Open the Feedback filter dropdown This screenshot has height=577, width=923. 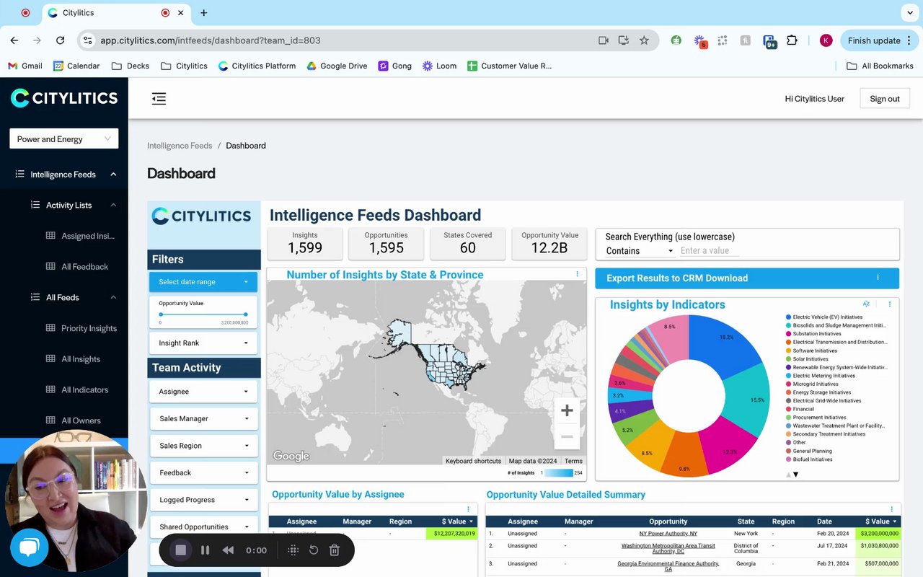coord(204,472)
